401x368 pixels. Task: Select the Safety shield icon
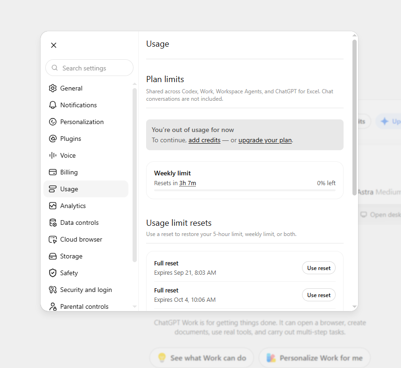(x=53, y=273)
